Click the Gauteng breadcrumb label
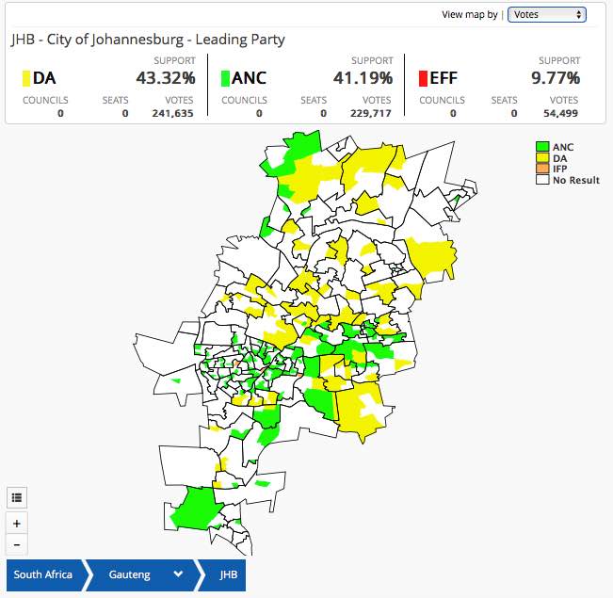 (128, 574)
